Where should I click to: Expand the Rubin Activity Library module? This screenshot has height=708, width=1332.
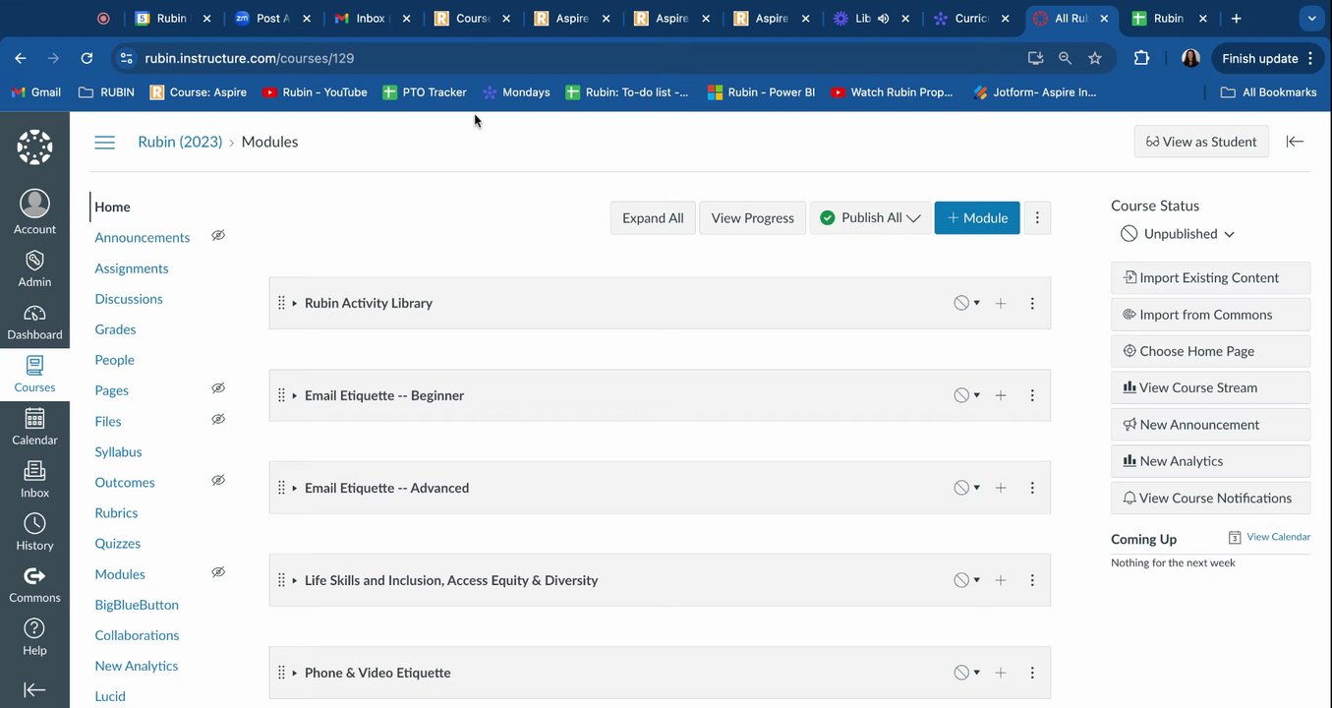pyautogui.click(x=295, y=304)
